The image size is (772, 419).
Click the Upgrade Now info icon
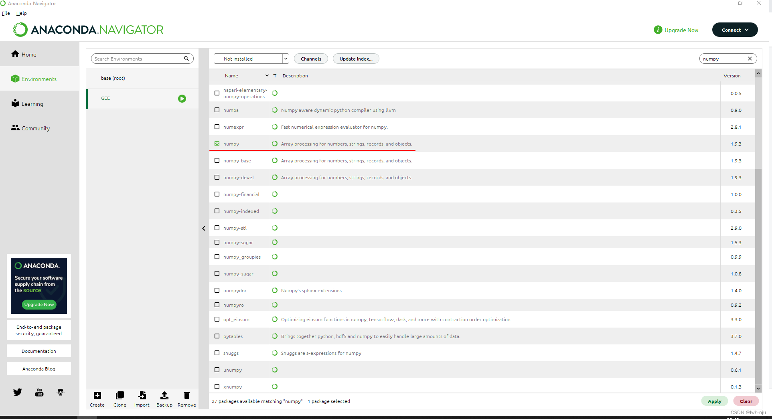click(x=658, y=30)
